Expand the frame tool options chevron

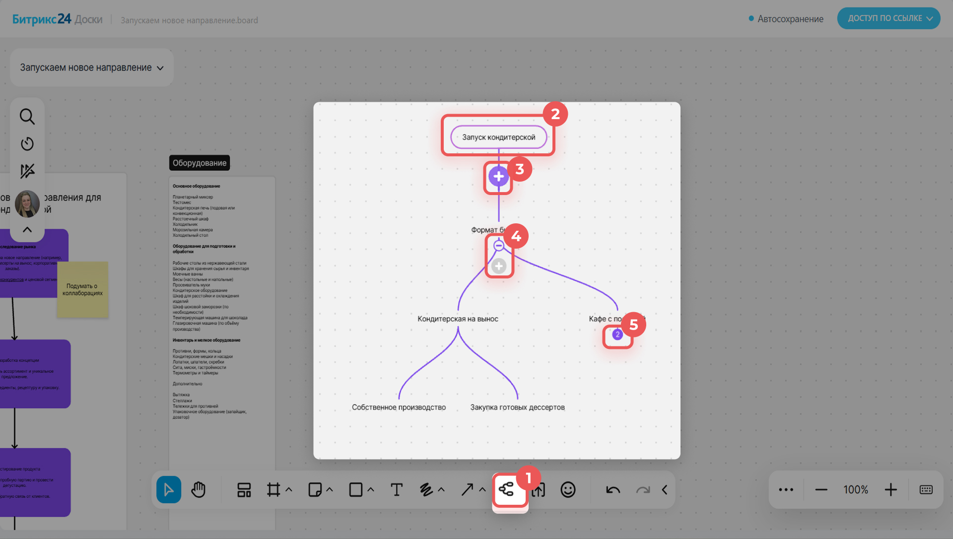[x=289, y=490]
